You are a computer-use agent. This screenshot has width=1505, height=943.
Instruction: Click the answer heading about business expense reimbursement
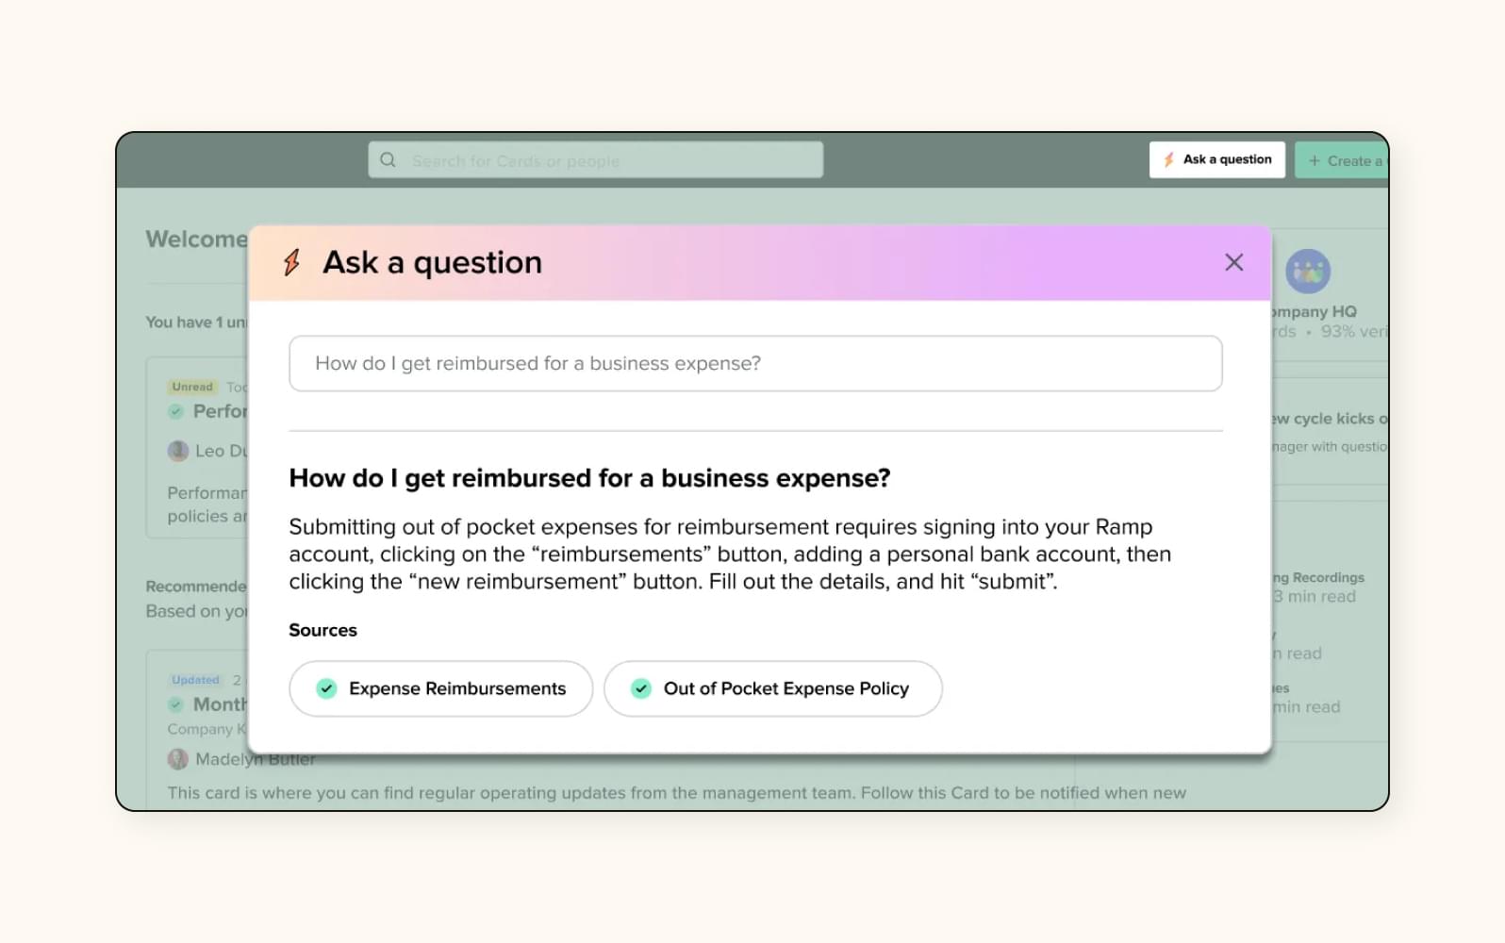coord(589,478)
